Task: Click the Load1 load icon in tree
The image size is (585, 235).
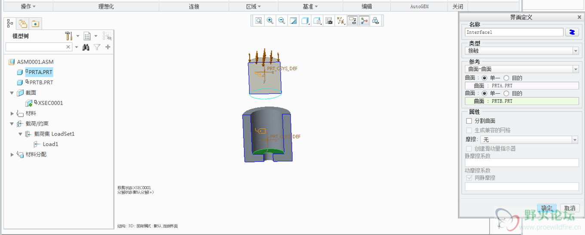Action: point(37,144)
